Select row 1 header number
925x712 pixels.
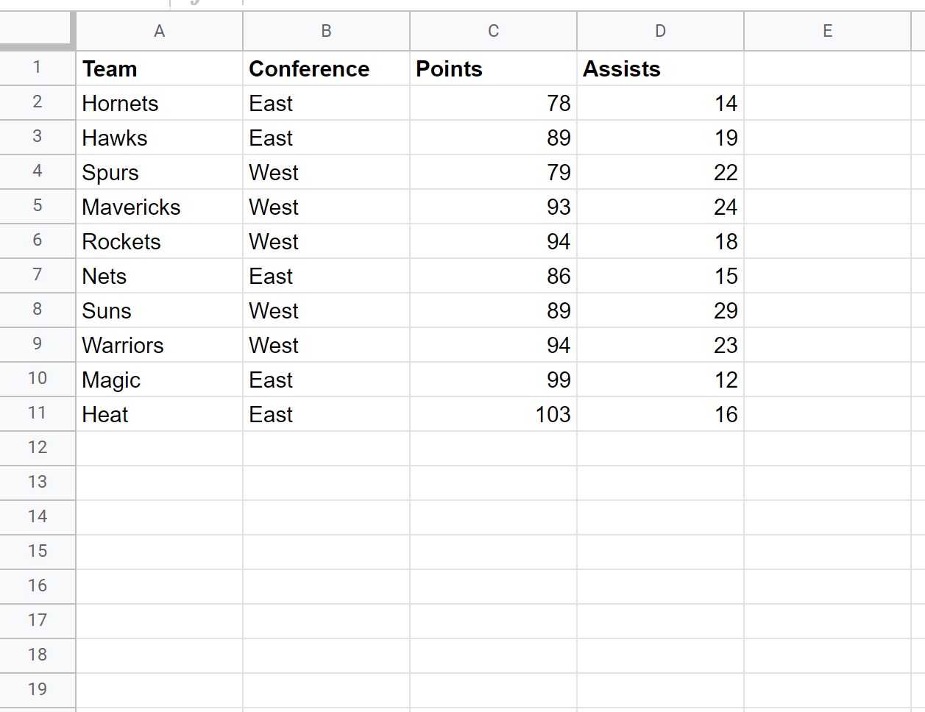[x=37, y=68]
